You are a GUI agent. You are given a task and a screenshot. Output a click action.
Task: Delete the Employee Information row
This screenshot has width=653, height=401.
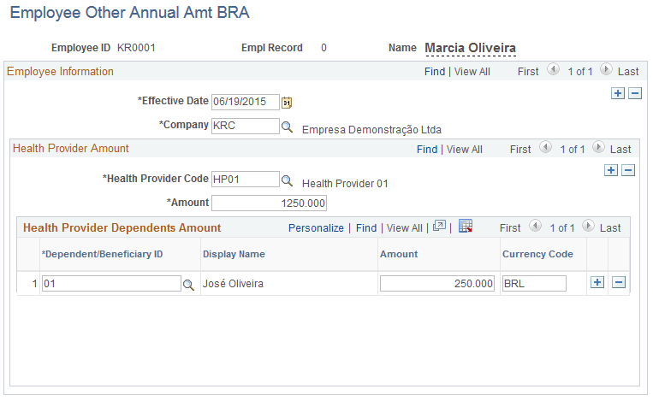point(635,93)
